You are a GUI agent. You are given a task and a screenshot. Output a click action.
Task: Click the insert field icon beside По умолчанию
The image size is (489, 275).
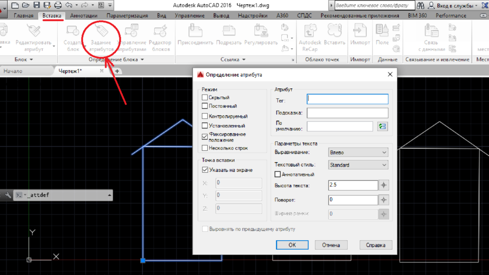point(383,127)
